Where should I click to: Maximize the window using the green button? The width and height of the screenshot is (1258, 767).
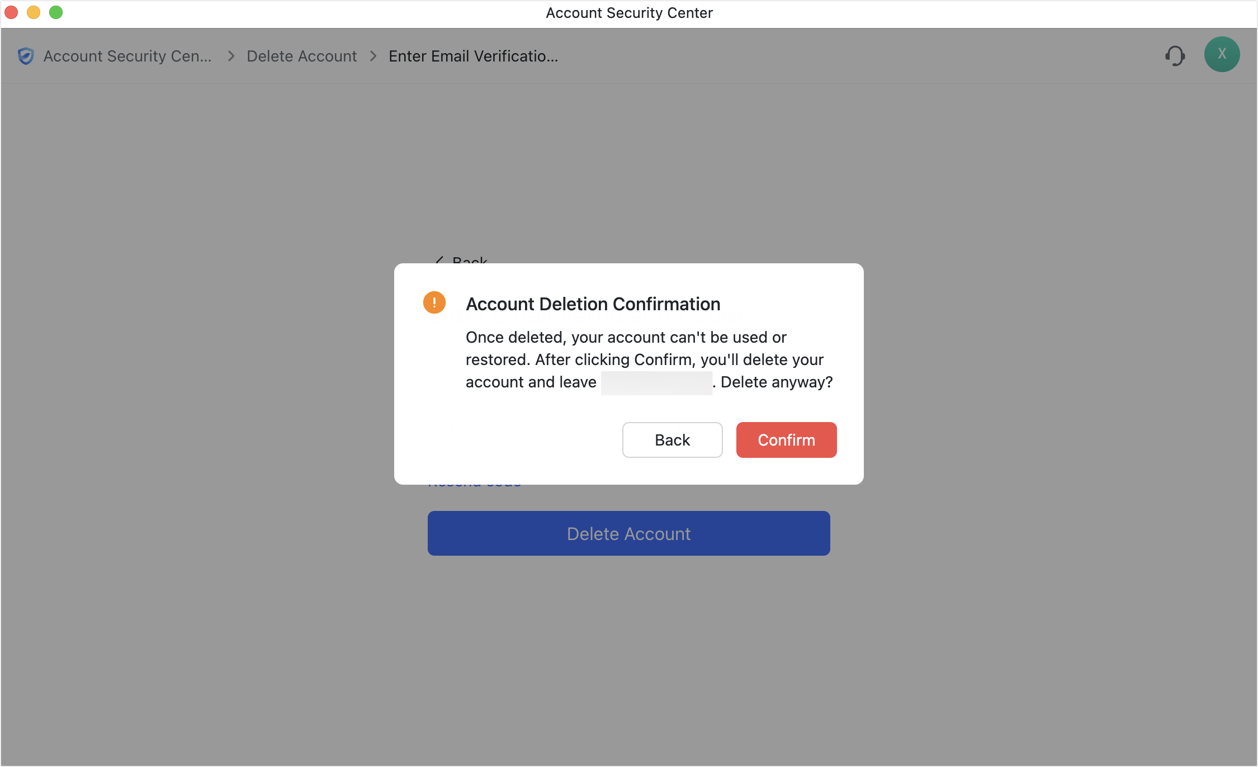(x=56, y=12)
